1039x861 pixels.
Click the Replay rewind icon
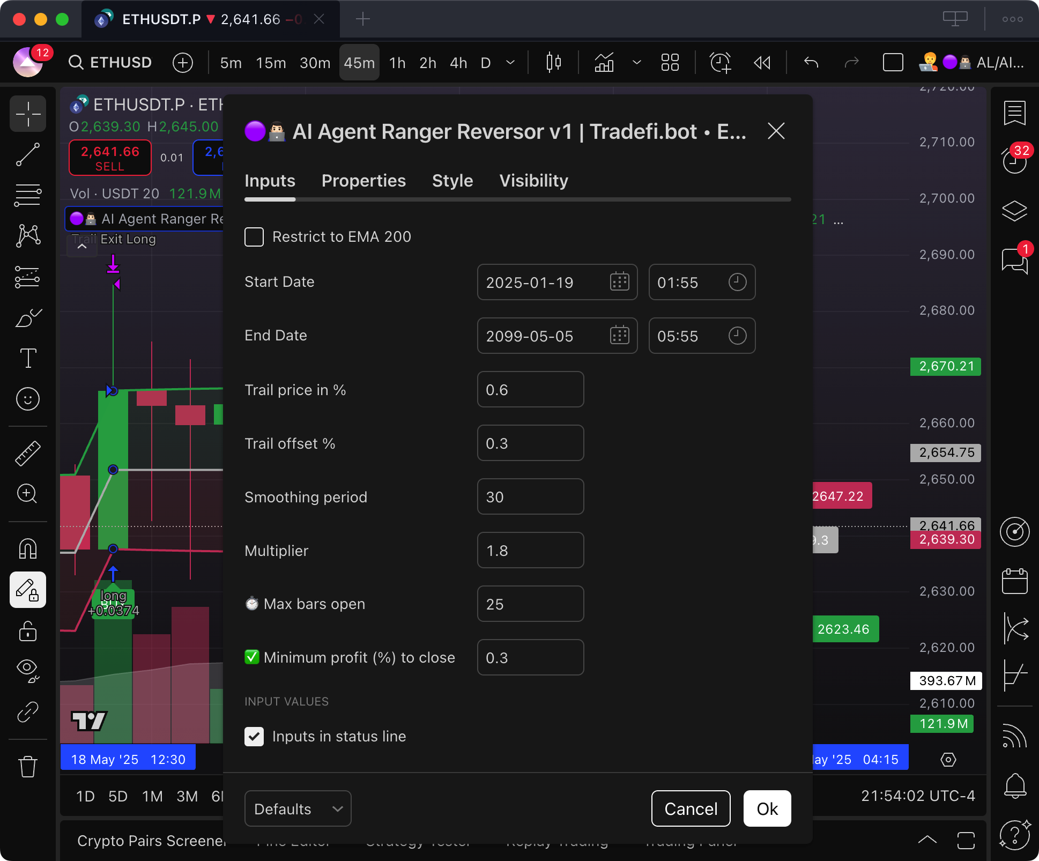coord(762,63)
